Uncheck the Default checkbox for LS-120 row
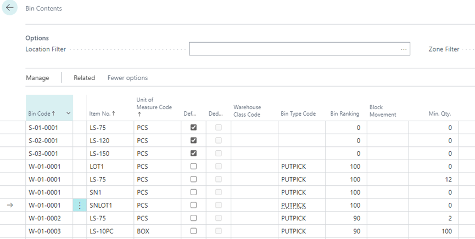Screen dimensions: 475x239 coord(193,140)
